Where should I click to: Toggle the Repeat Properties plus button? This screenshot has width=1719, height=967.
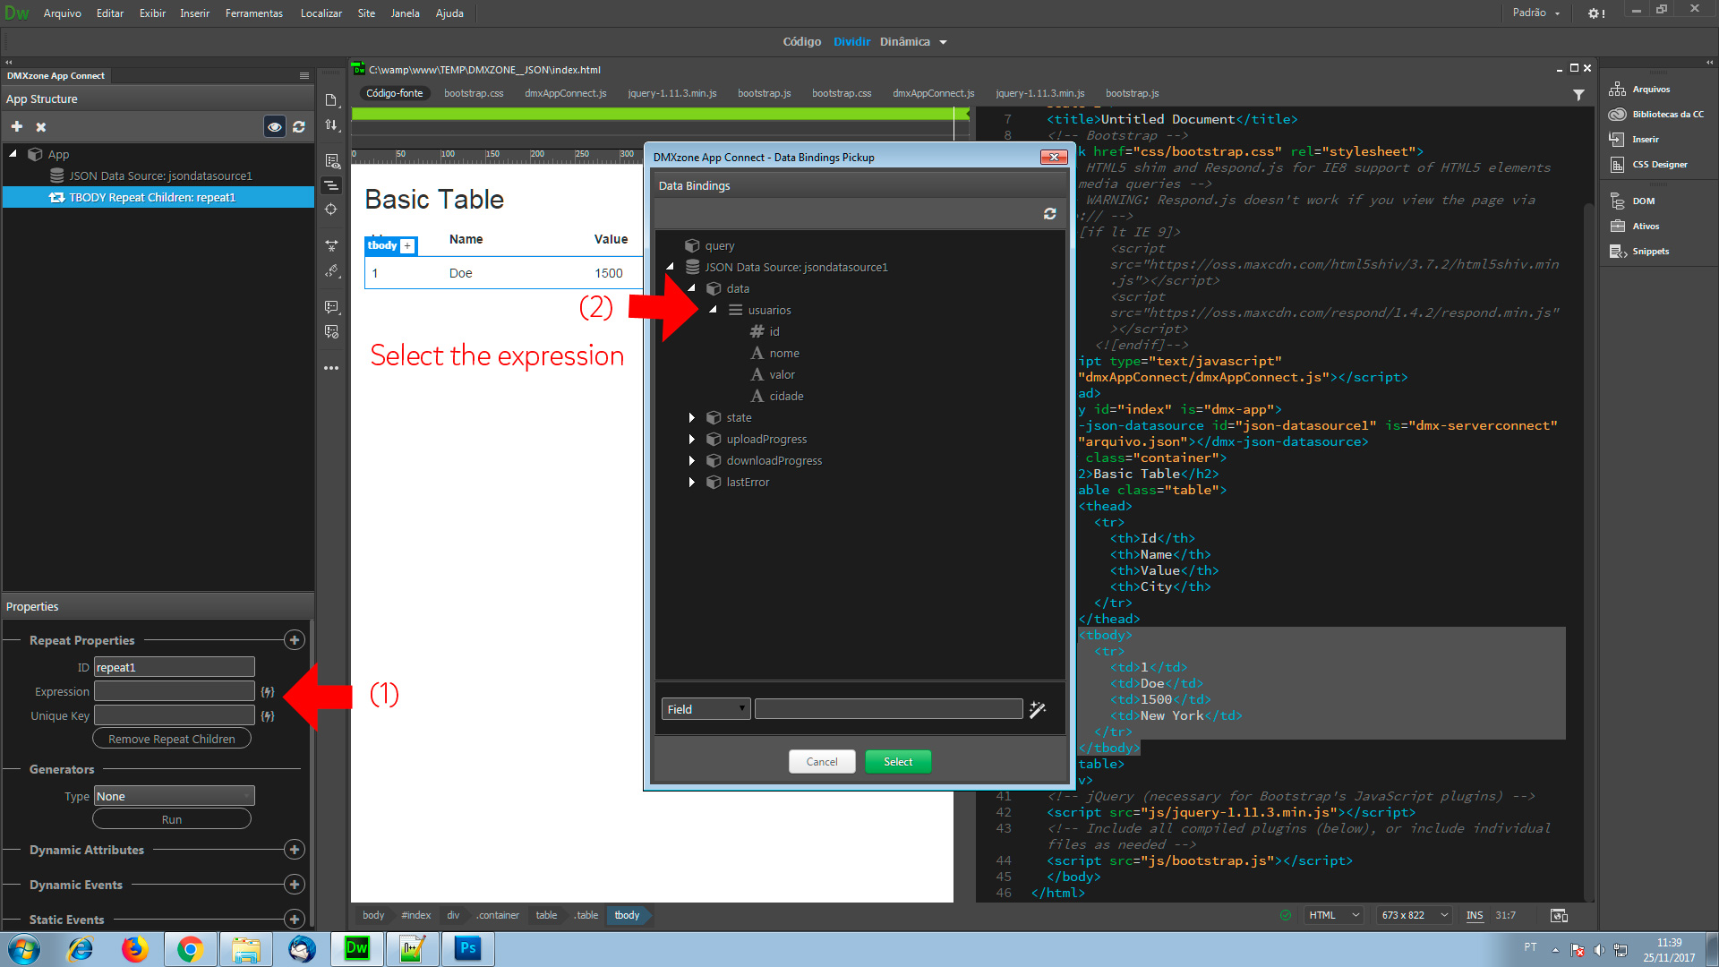(294, 640)
